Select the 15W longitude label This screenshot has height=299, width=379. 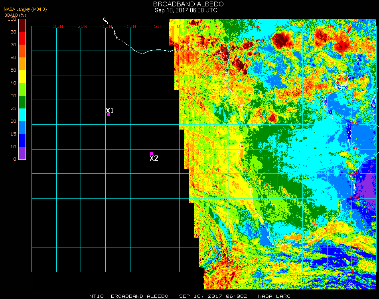click(x=107, y=26)
